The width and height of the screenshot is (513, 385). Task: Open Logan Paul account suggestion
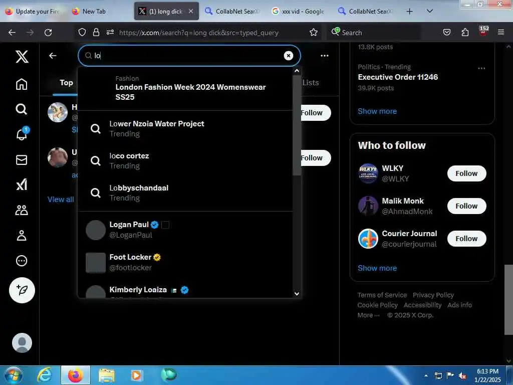tap(185, 230)
